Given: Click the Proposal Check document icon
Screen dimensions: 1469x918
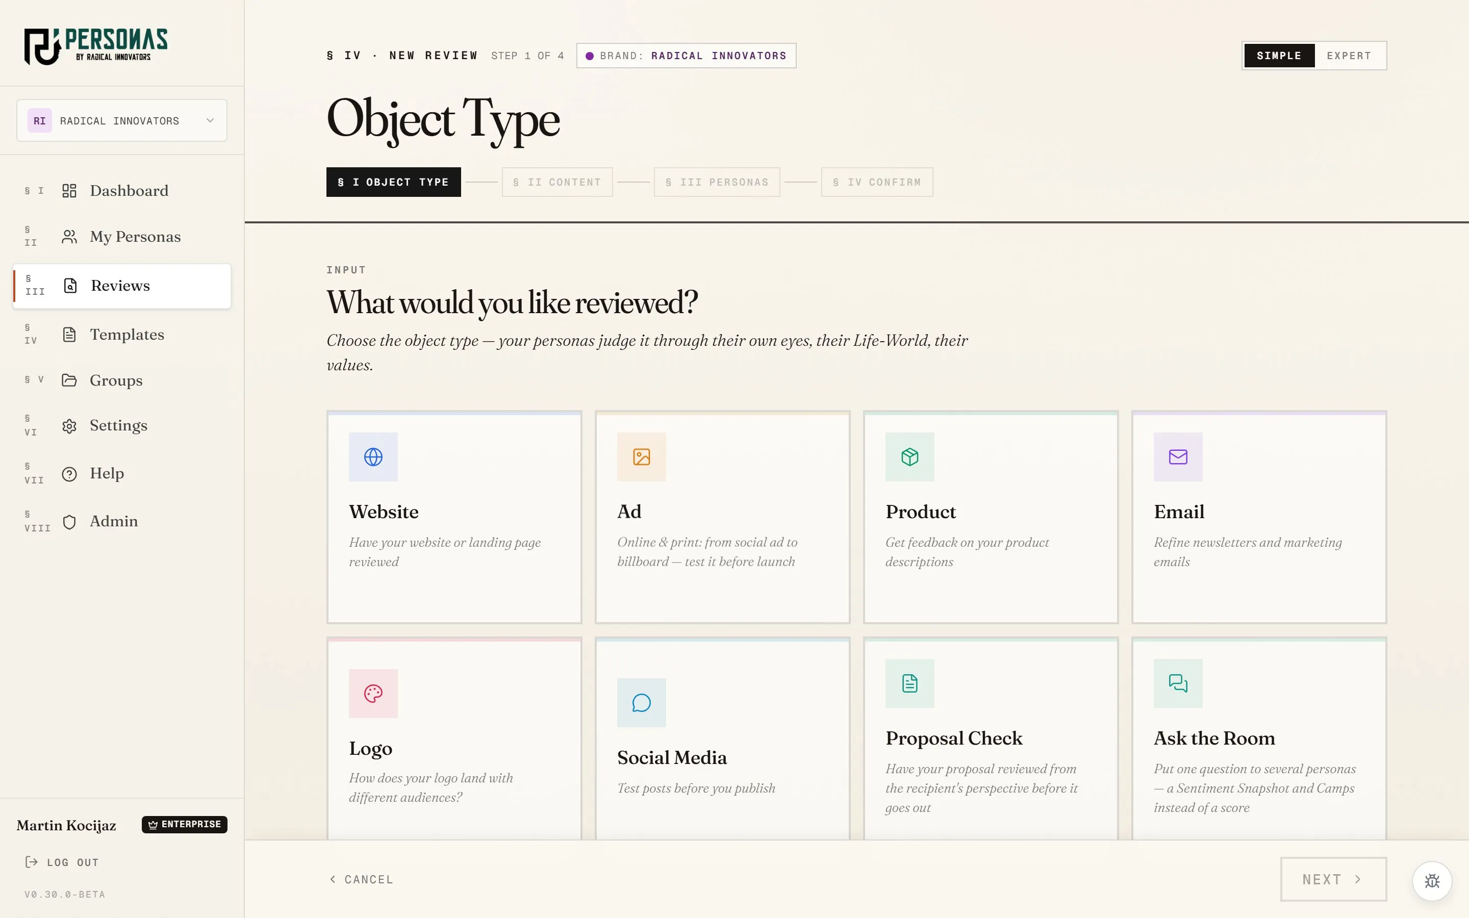Looking at the screenshot, I should [x=910, y=683].
